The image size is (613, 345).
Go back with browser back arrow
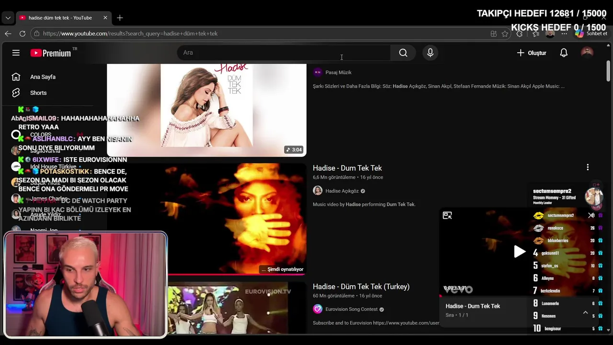(x=8, y=34)
